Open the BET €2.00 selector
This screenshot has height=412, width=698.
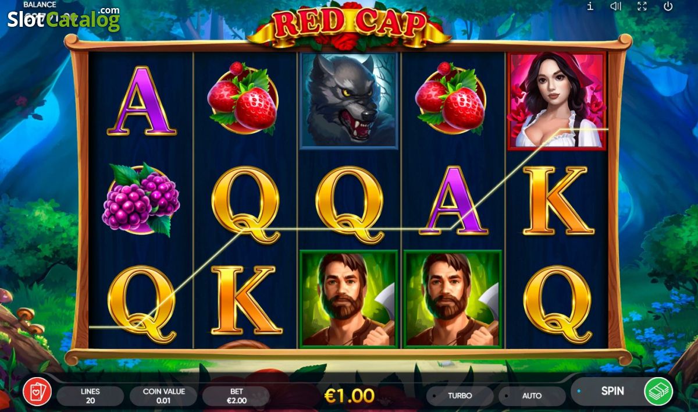236,396
